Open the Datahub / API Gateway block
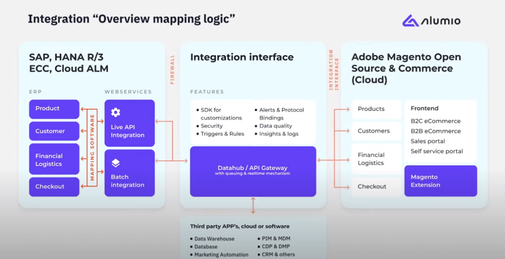Viewport: 505px width, 259px height. tap(252, 171)
